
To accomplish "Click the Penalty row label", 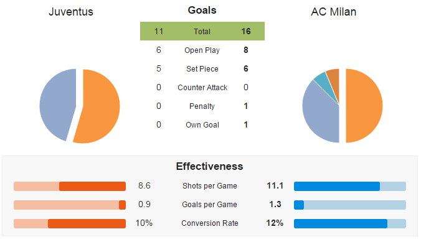I will (x=202, y=106).
